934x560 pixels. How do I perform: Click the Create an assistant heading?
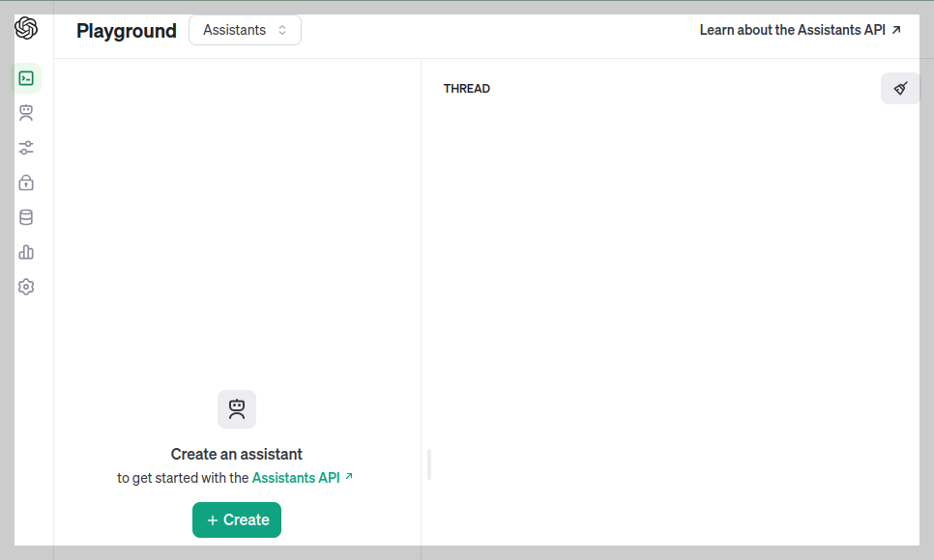tap(237, 454)
